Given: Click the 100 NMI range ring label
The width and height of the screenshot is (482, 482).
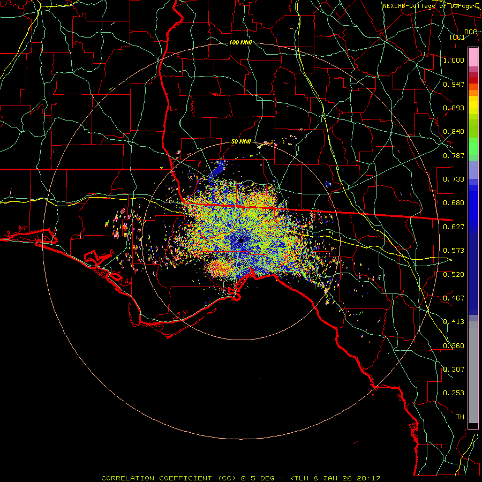Looking at the screenshot, I should coord(240,42).
